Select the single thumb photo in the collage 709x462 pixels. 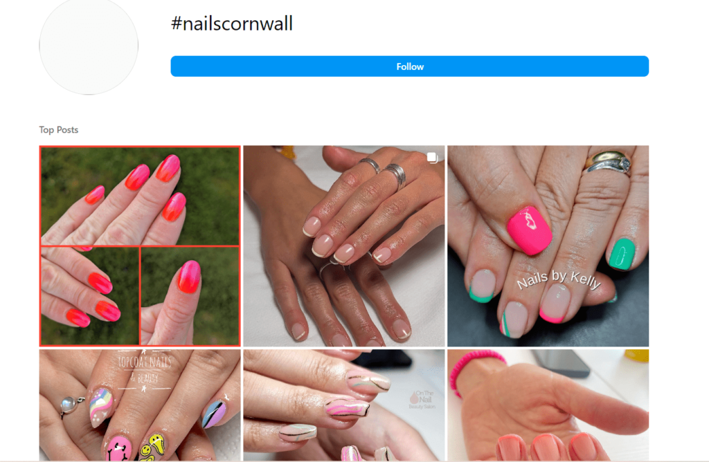coord(190,296)
